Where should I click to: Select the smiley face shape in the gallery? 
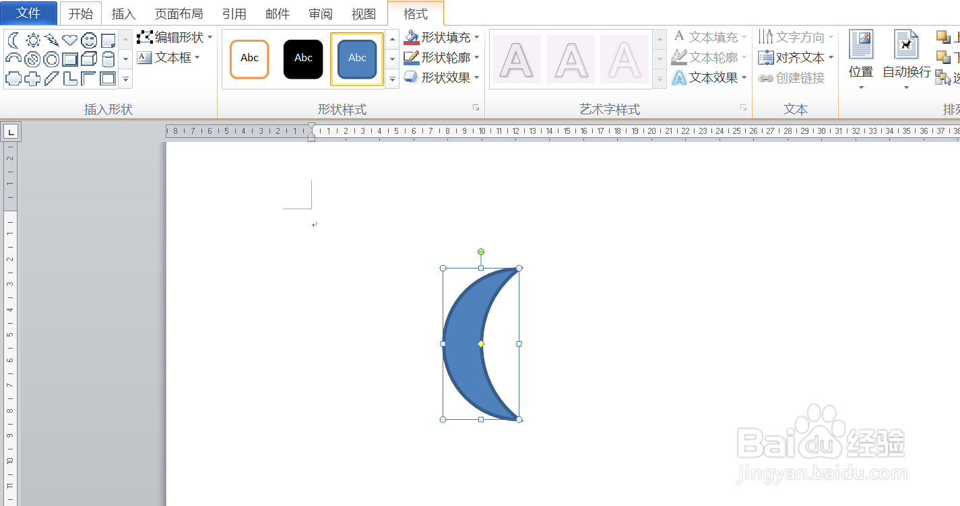88,40
